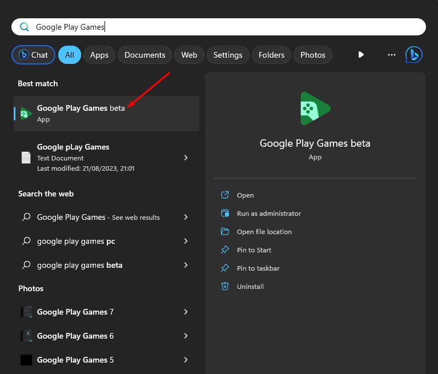This screenshot has height=374, width=438.
Task: Expand the Google pLay Games text document chevron
Action: (186, 158)
